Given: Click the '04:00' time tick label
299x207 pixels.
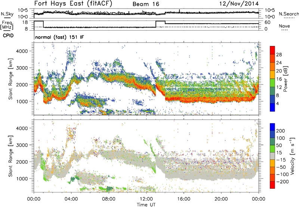Looking at the screenshot, I should click(71, 199).
